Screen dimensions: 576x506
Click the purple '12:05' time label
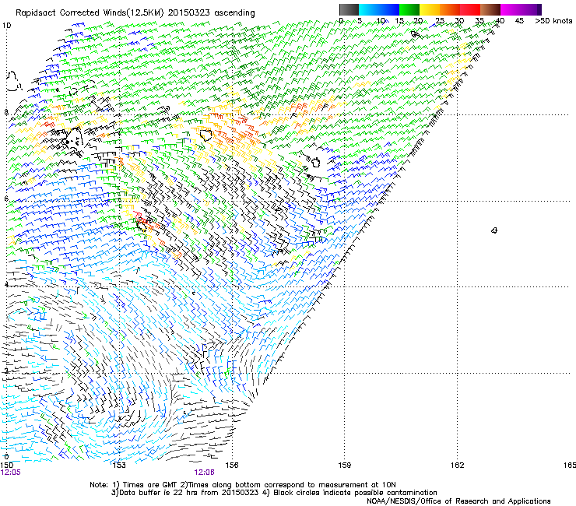pos(11,473)
